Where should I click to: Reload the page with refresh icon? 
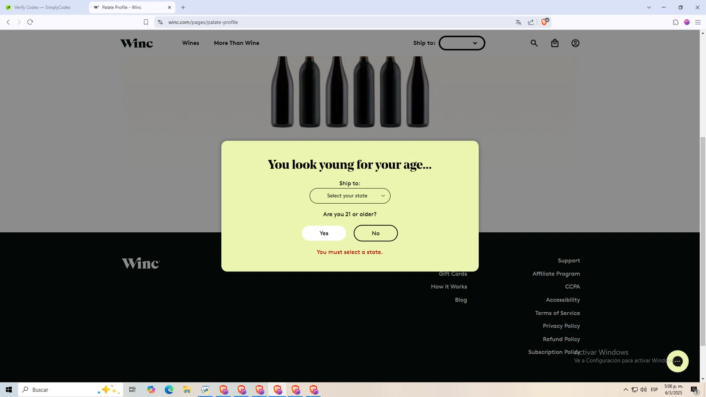point(30,22)
